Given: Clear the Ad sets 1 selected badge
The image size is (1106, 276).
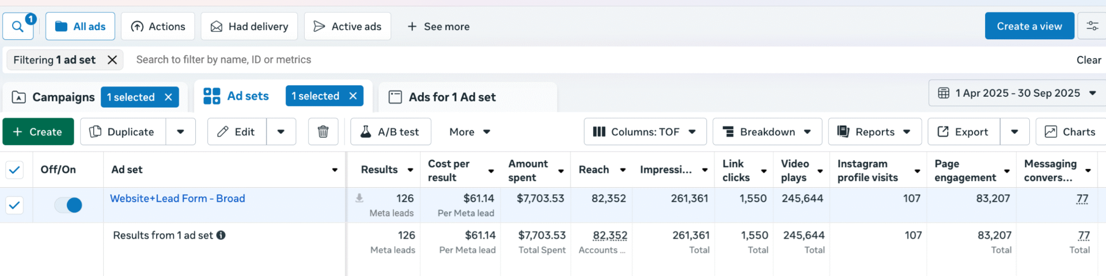Looking at the screenshot, I should [353, 96].
